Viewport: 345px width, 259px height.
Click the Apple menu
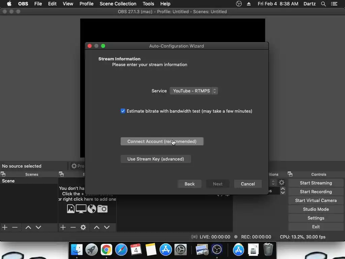pyautogui.click(x=9, y=4)
